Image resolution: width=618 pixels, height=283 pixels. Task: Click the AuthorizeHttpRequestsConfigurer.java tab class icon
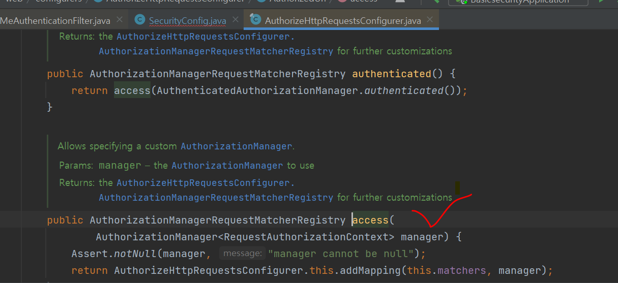coord(255,20)
